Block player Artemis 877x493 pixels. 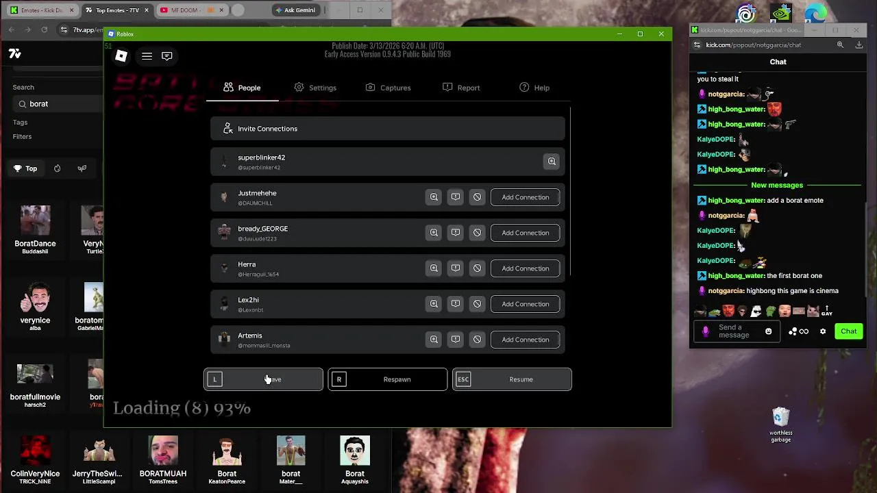click(478, 340)
